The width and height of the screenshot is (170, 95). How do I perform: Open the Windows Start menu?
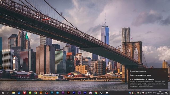[2, 93]
